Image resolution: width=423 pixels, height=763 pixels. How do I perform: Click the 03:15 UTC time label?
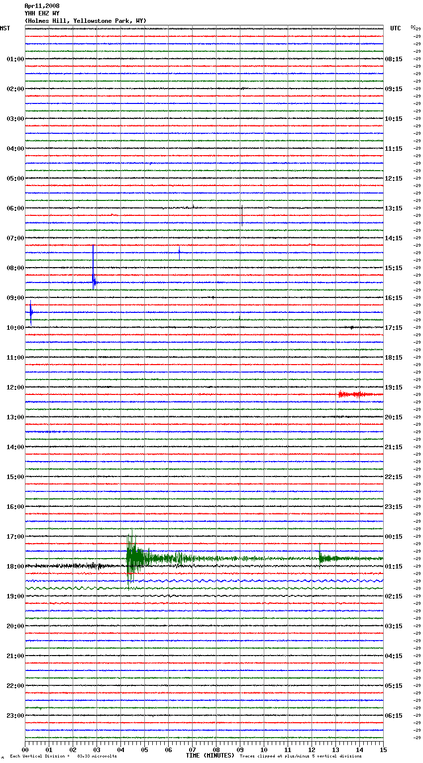[394, 626]
